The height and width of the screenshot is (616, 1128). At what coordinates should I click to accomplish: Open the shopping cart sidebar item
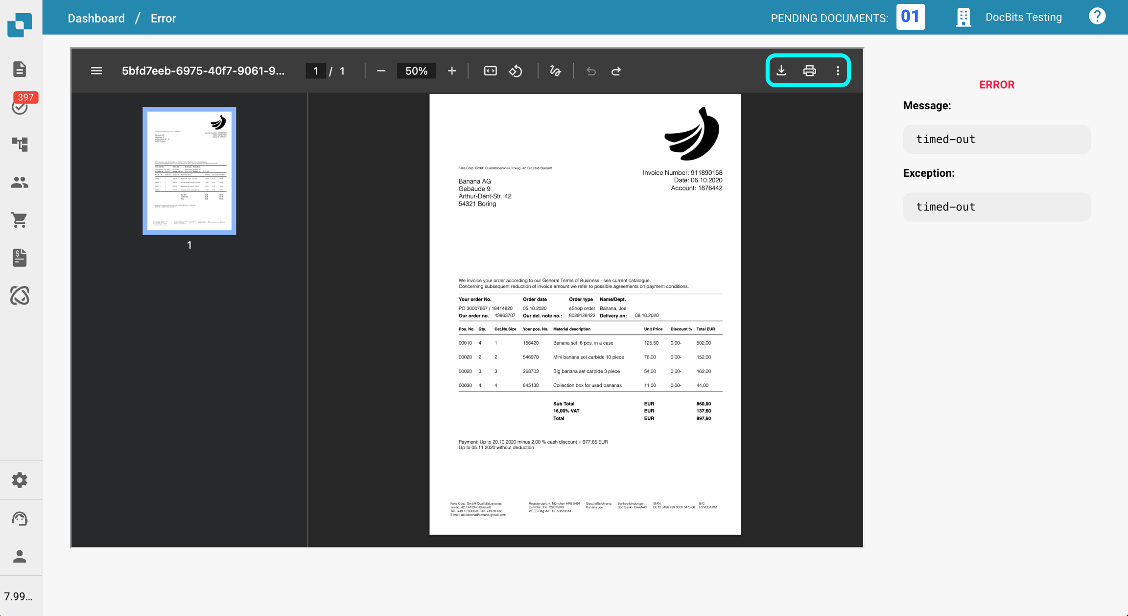(20, 220)
